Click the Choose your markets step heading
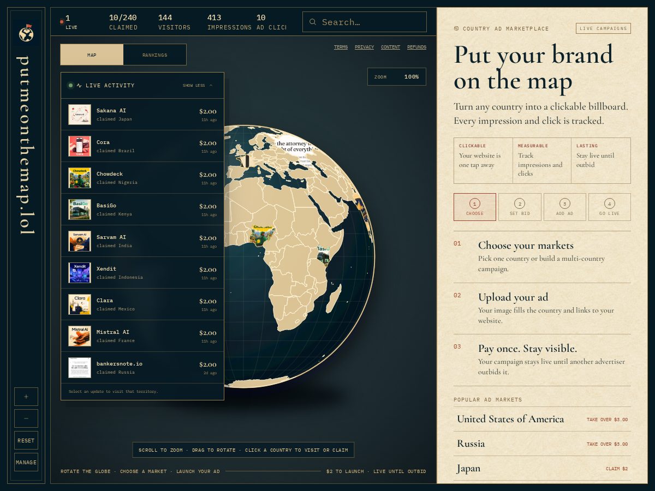The width and height of the screenshot is (655, 491). click(526, 245)
